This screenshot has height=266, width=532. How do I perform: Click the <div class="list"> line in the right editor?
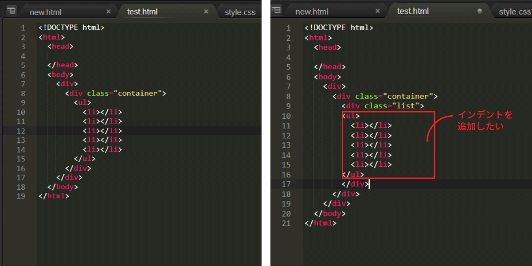pyautogui.click(x=383, y=106)
